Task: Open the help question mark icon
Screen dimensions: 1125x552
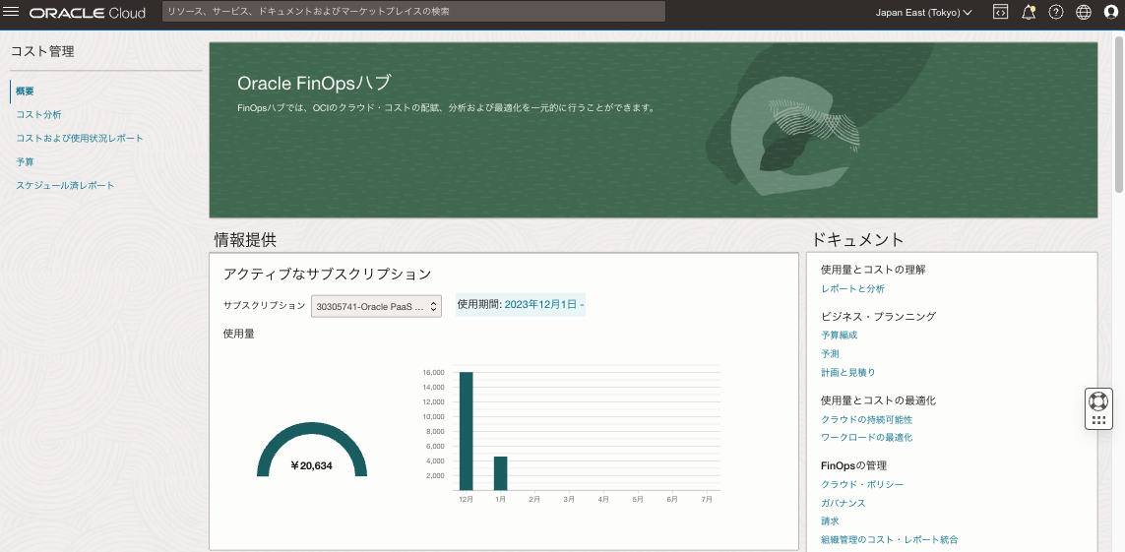Action: click(x=1055, y=12)
